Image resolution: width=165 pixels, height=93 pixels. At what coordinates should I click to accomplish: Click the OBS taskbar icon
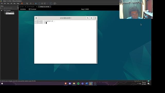(x=95, y=83)
